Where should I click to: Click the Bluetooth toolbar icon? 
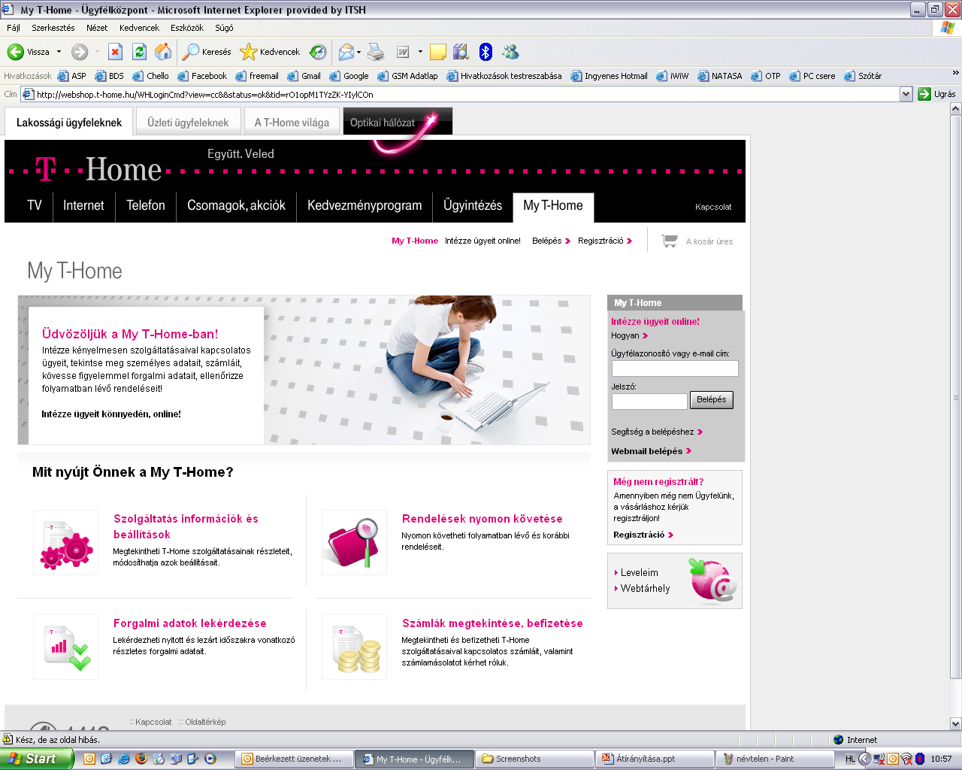(x=486, y=52)
